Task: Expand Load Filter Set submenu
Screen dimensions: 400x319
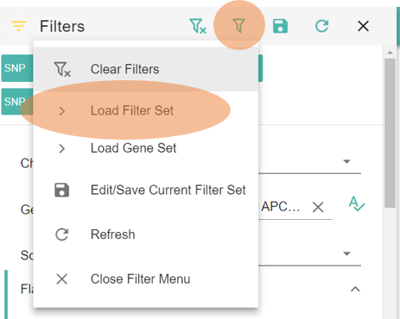Action: pyautogui.click(x=146, y=110)
